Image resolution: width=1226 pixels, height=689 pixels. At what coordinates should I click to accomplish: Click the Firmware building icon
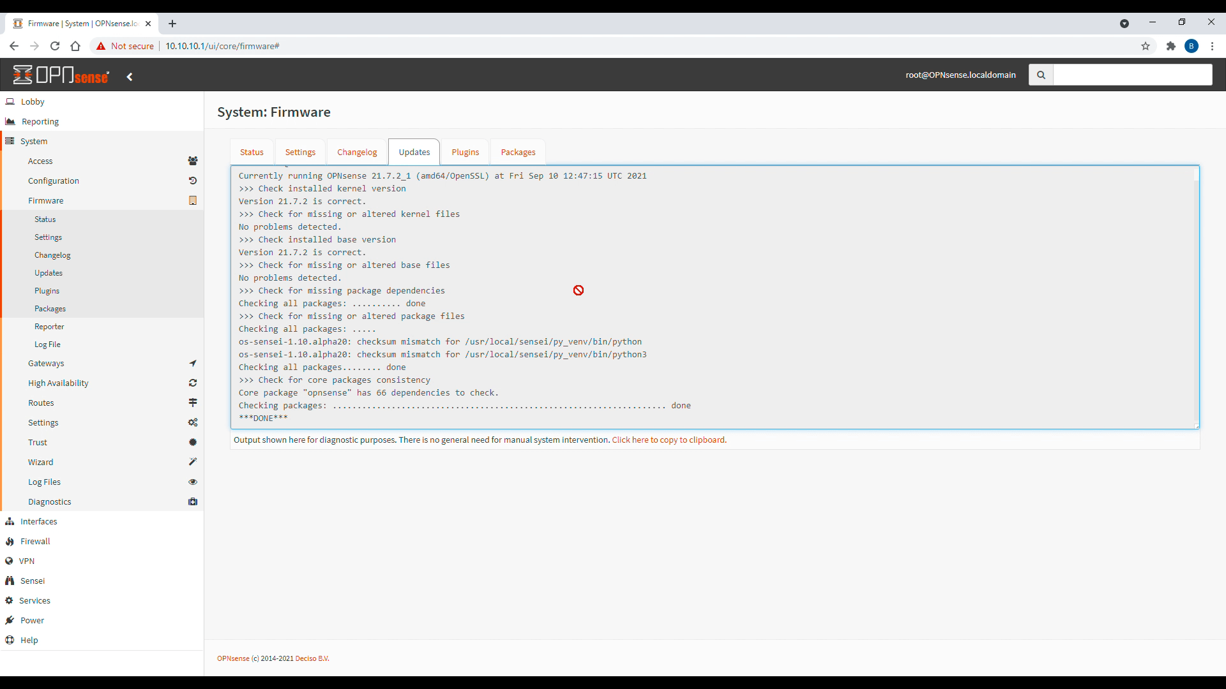pos(192,200)
